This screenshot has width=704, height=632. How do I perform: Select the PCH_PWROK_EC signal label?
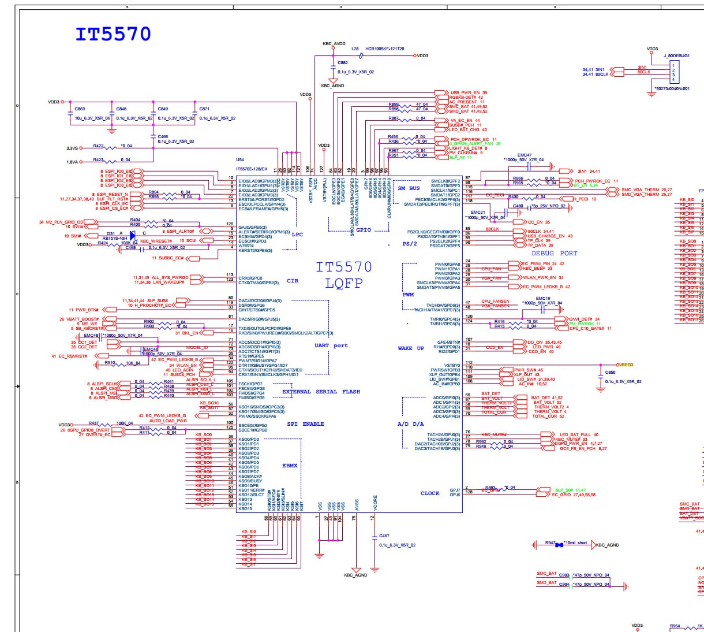click(593, 181)
